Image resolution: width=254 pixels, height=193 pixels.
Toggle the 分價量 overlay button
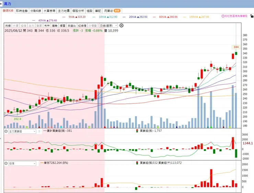pyautogui.click(x=93, y=26)
